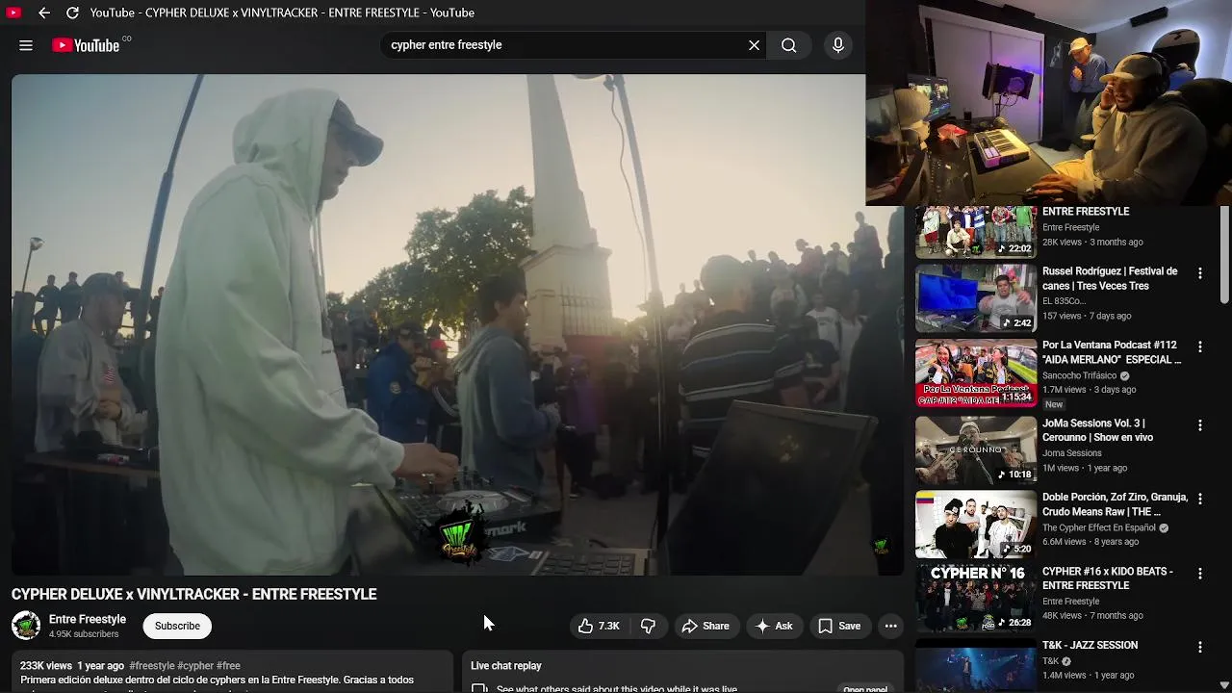1232x693 pixels.
Task: Play the CYPHER N° 16 thumbnail
Action: click(975, 599)
